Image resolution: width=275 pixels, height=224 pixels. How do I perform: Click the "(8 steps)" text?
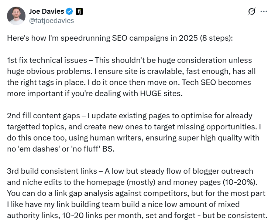click(216, 39)
